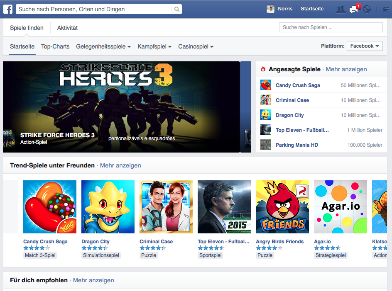Click star rating under Dragon City
392x291 pixels.
click(95, 248)
